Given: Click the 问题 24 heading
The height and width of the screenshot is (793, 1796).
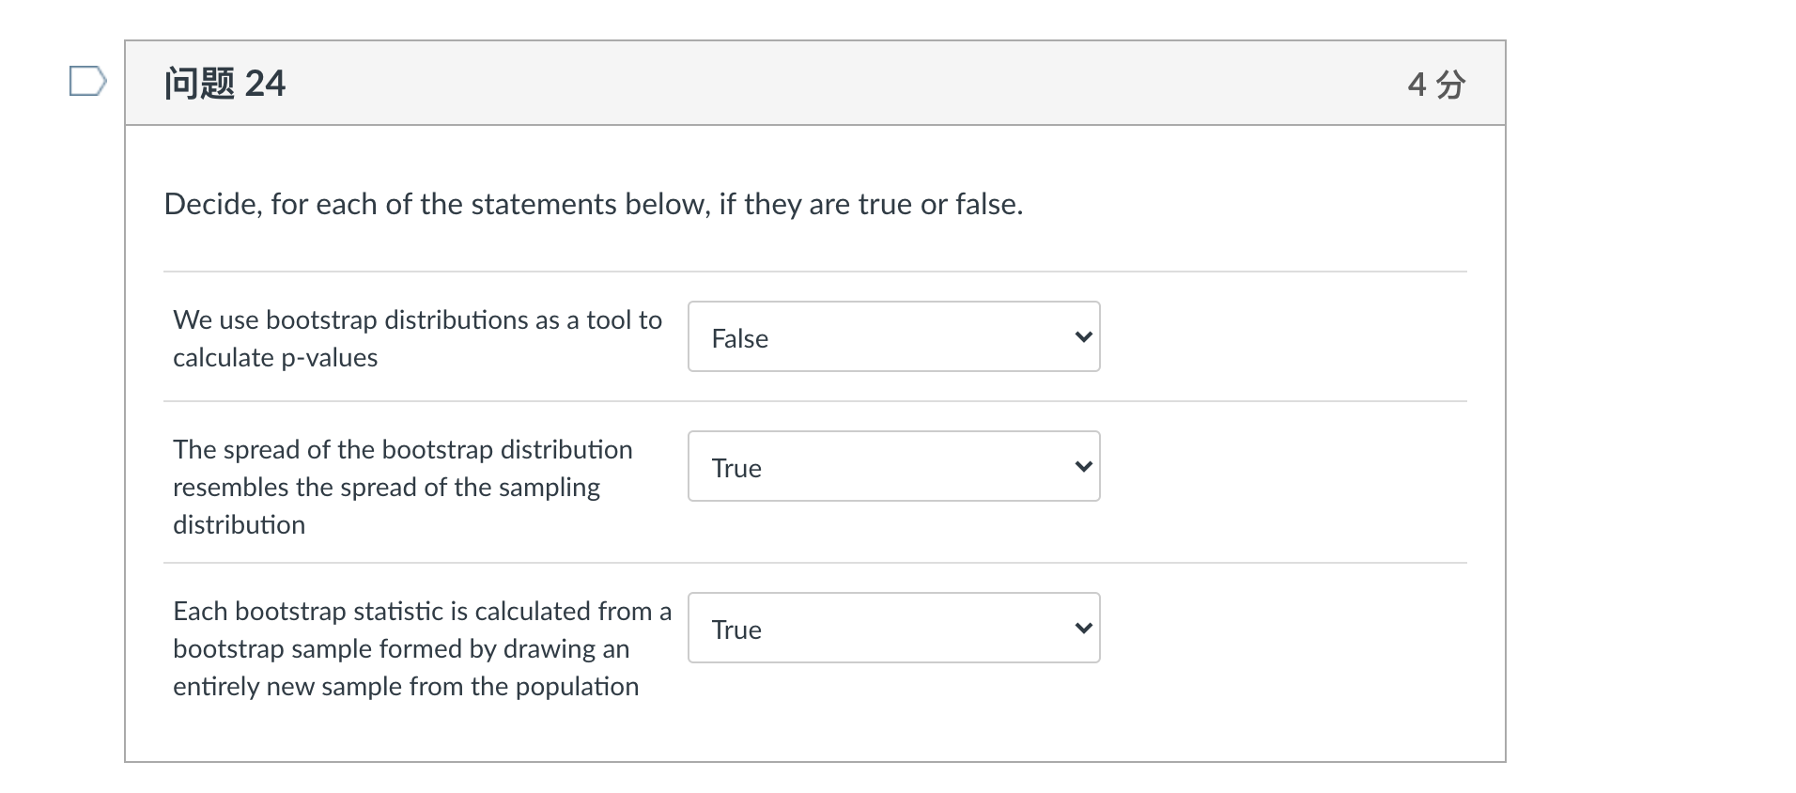Looking at the screenshot, I should [224, 84].
